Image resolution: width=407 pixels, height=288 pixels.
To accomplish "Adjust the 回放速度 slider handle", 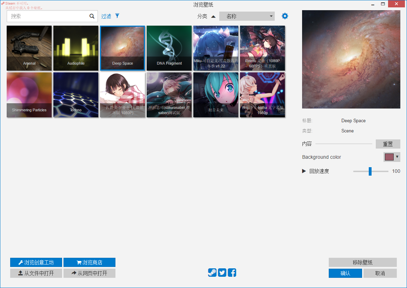I will click(370, 171).
